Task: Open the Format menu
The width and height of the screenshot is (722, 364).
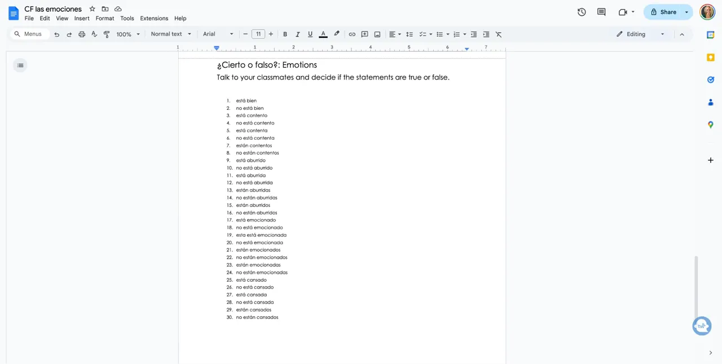Action: [104, 18]
